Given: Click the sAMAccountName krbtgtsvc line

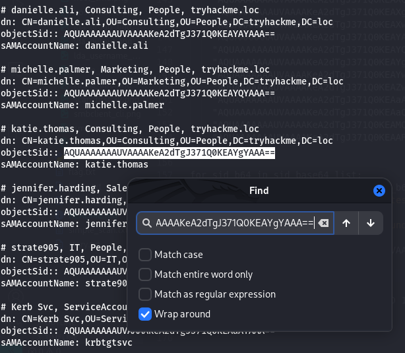Looking at the screenshot, I should tap(66, 342).
